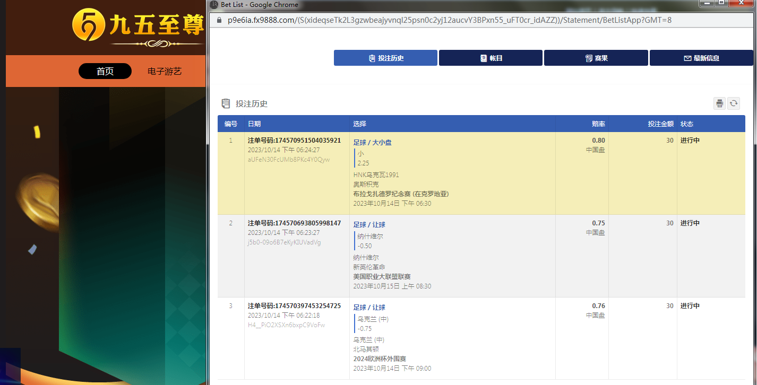Image resolution: width=757 pixels, height=385 pixels.
Task: Click bet number 注单号码:174570951504035921
Action: coord(295,141)
